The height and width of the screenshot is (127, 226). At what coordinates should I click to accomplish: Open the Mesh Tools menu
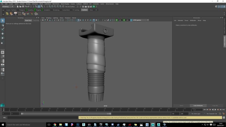[x=56, y=4]
